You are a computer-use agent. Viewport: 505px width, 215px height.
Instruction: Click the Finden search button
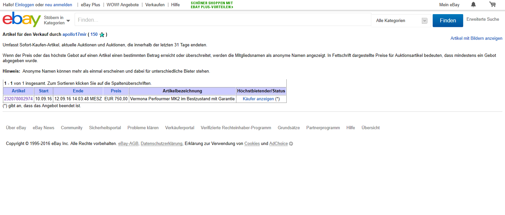point(448,20)
